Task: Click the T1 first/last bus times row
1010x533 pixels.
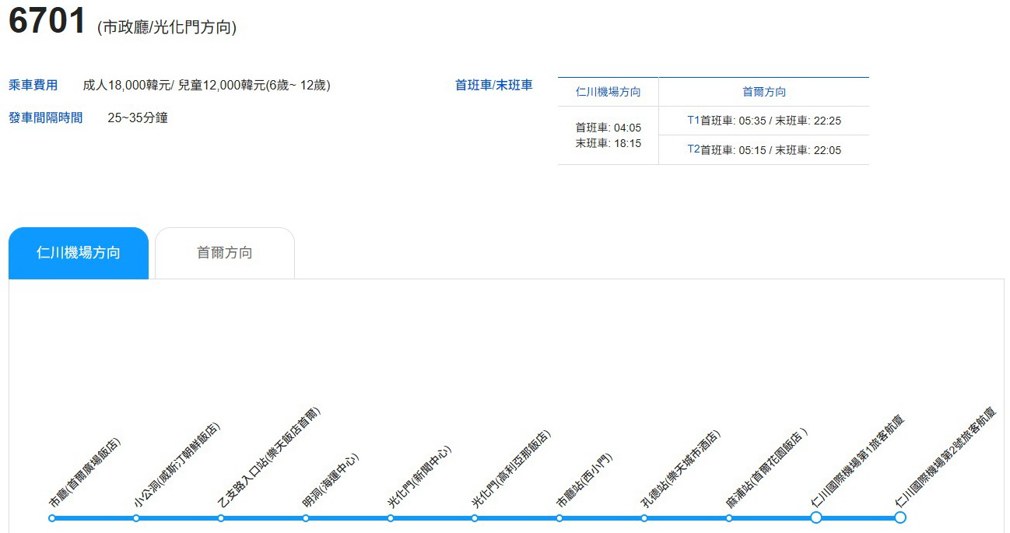Action: (x=763, y=121)
